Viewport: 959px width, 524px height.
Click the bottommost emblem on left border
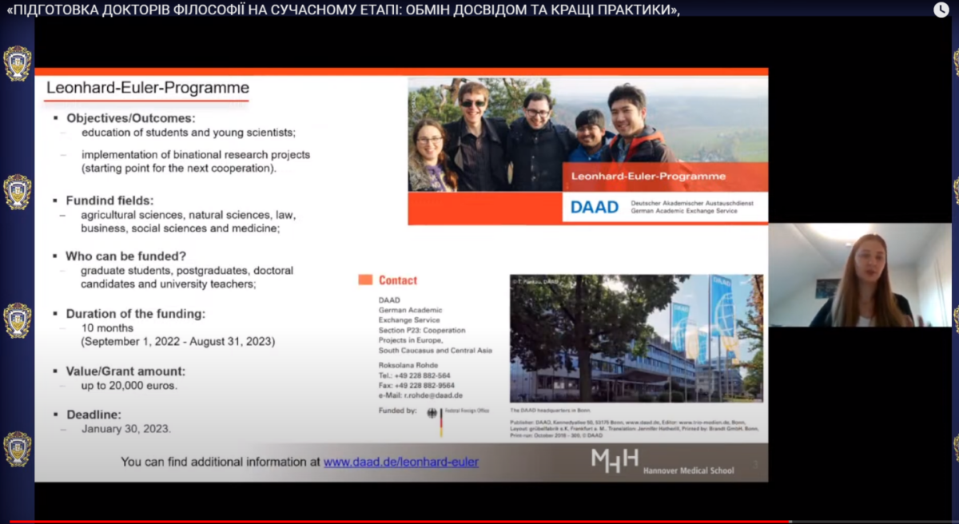coord(18,449)
